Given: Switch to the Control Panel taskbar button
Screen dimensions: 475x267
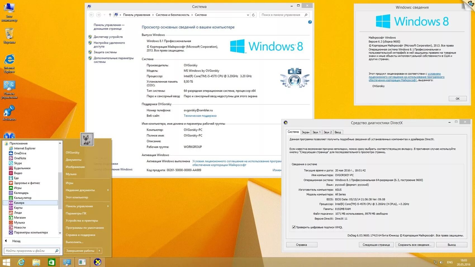Looking at the screenshot, I should [67, 262].
